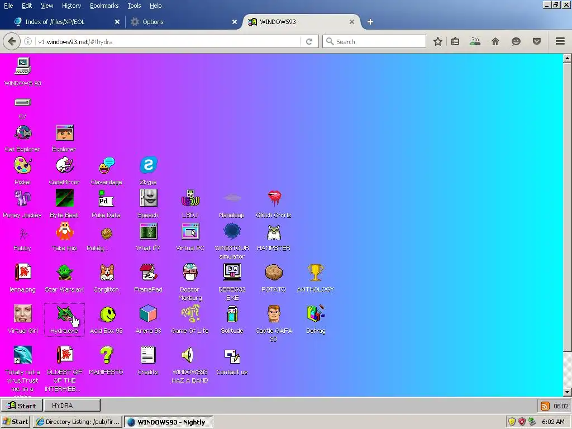This screenshot has height=429, width=572.
Task: Open the MANIFESTO question mark icon
Action: pyautogui.click(x=107, y=355)
